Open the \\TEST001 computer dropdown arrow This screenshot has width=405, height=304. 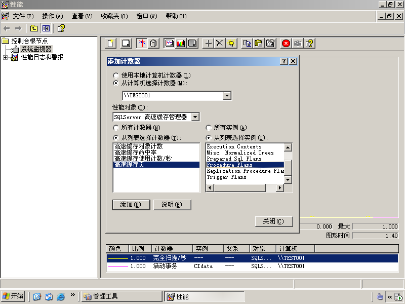(x=227, y=96)
